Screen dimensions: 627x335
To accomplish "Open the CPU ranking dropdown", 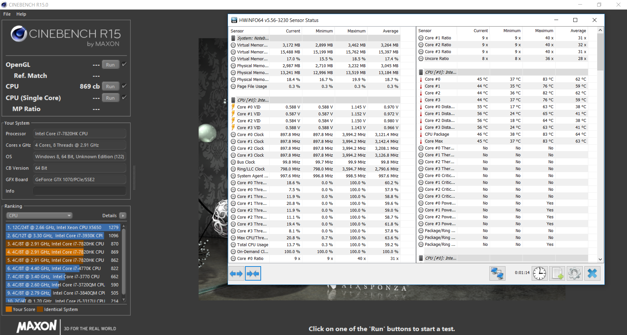I will pyautogui.click(x=39, y=216).
